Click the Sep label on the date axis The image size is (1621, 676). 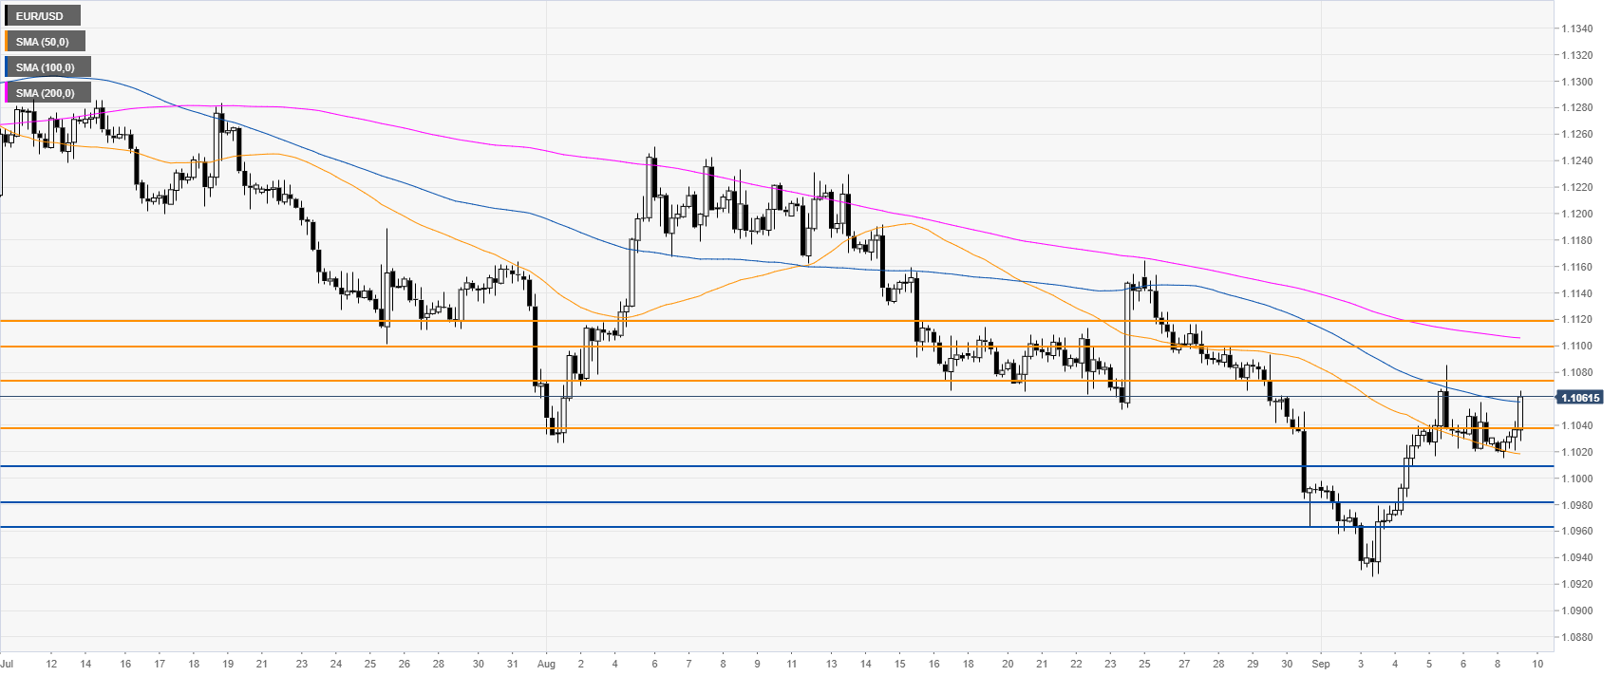tap(1320, 664)
